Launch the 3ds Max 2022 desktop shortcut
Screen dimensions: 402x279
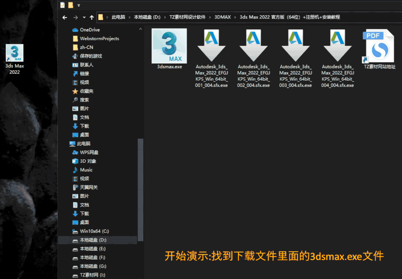pos(14,52)
